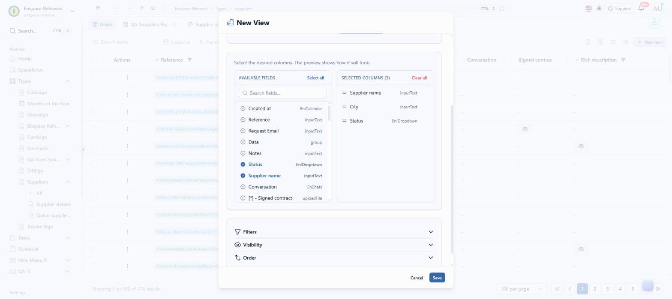The width and height of the screenshot is (672, 299).
Task: Filter the Reference column
Action: [189, 60]
